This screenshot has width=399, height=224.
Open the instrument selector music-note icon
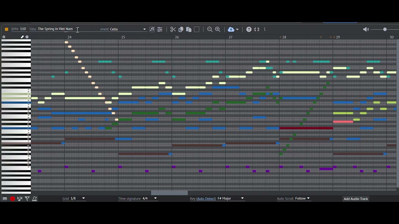point(152,29)
